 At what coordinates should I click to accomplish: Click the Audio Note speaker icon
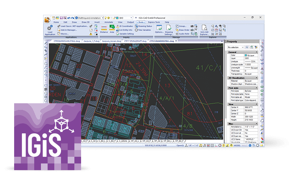point(177,34)
